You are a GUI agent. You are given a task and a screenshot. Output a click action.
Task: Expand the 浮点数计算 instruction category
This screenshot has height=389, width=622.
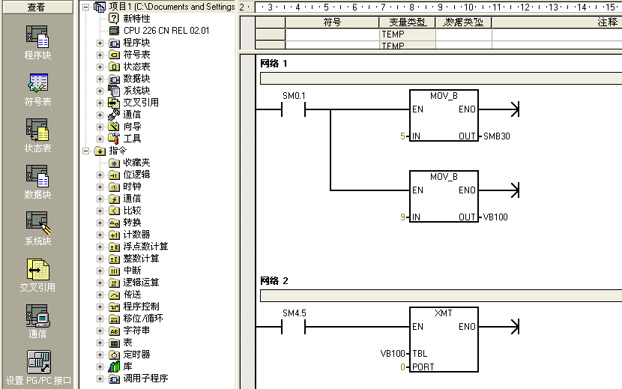[x=100, y=247]
